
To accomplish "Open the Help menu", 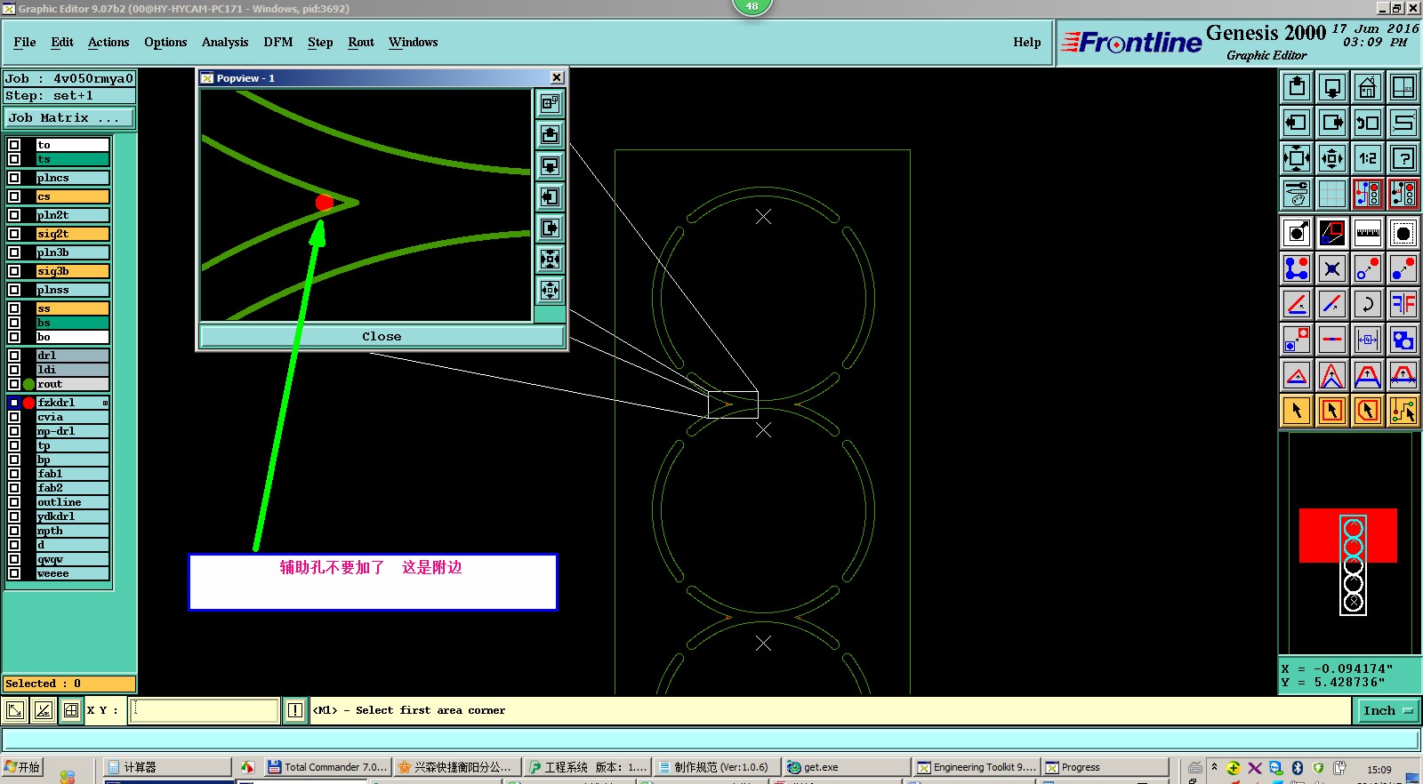I will 1027,42.
